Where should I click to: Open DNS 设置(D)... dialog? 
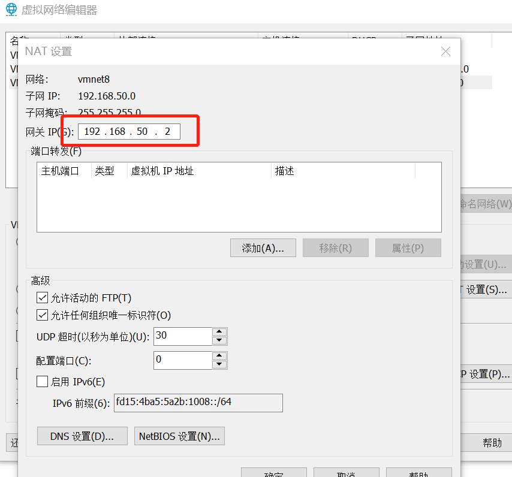click(82, 436)
